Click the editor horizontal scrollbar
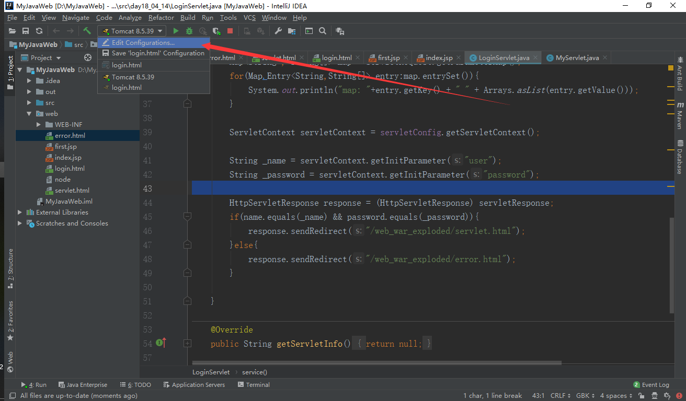Image resolution: width=686 pixels, height=401 pixels. (x=376, y=362)
